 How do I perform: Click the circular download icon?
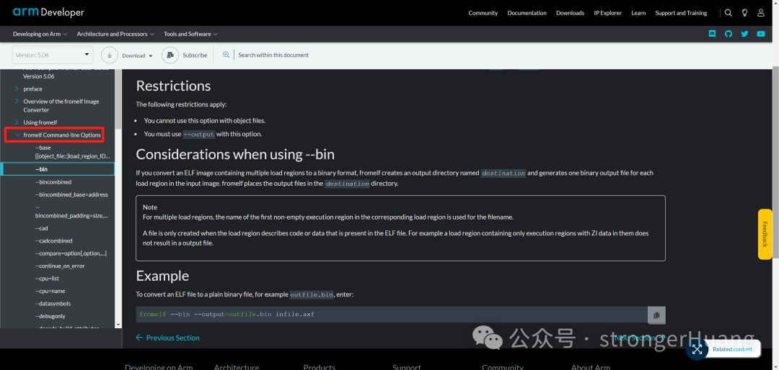110,55
